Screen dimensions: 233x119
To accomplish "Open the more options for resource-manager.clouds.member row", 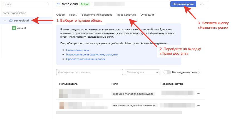I will pos(198,106).
